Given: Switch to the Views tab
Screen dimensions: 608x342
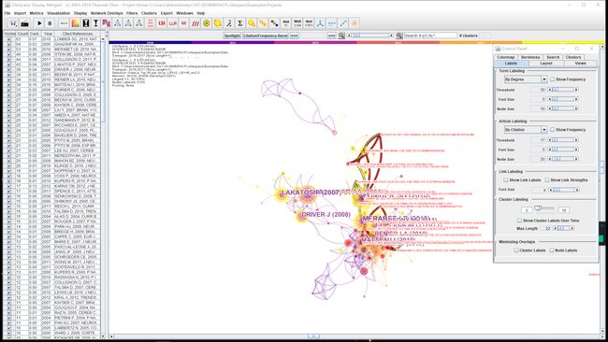Looking at the screenshot, I should click(x=581, y=64).
